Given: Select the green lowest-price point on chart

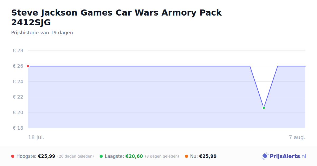Looking at the screenshot, I should (264, 108).
